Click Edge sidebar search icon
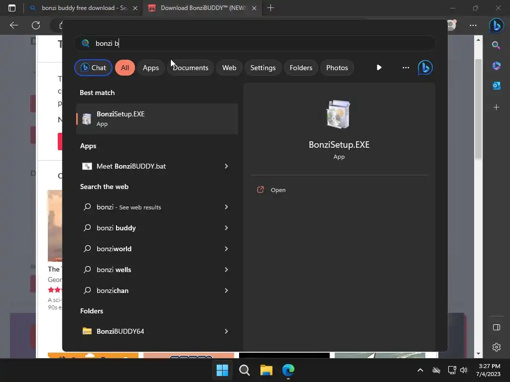 tap(497, 45)
